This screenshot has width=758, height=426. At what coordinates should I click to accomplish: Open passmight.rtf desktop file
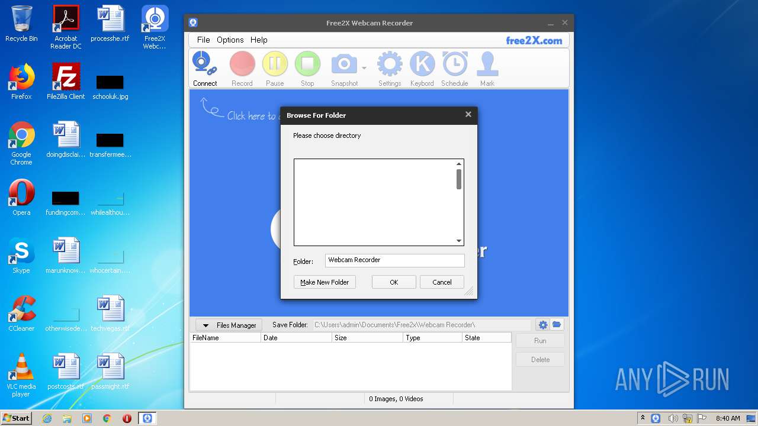click(x=110, y=372)
